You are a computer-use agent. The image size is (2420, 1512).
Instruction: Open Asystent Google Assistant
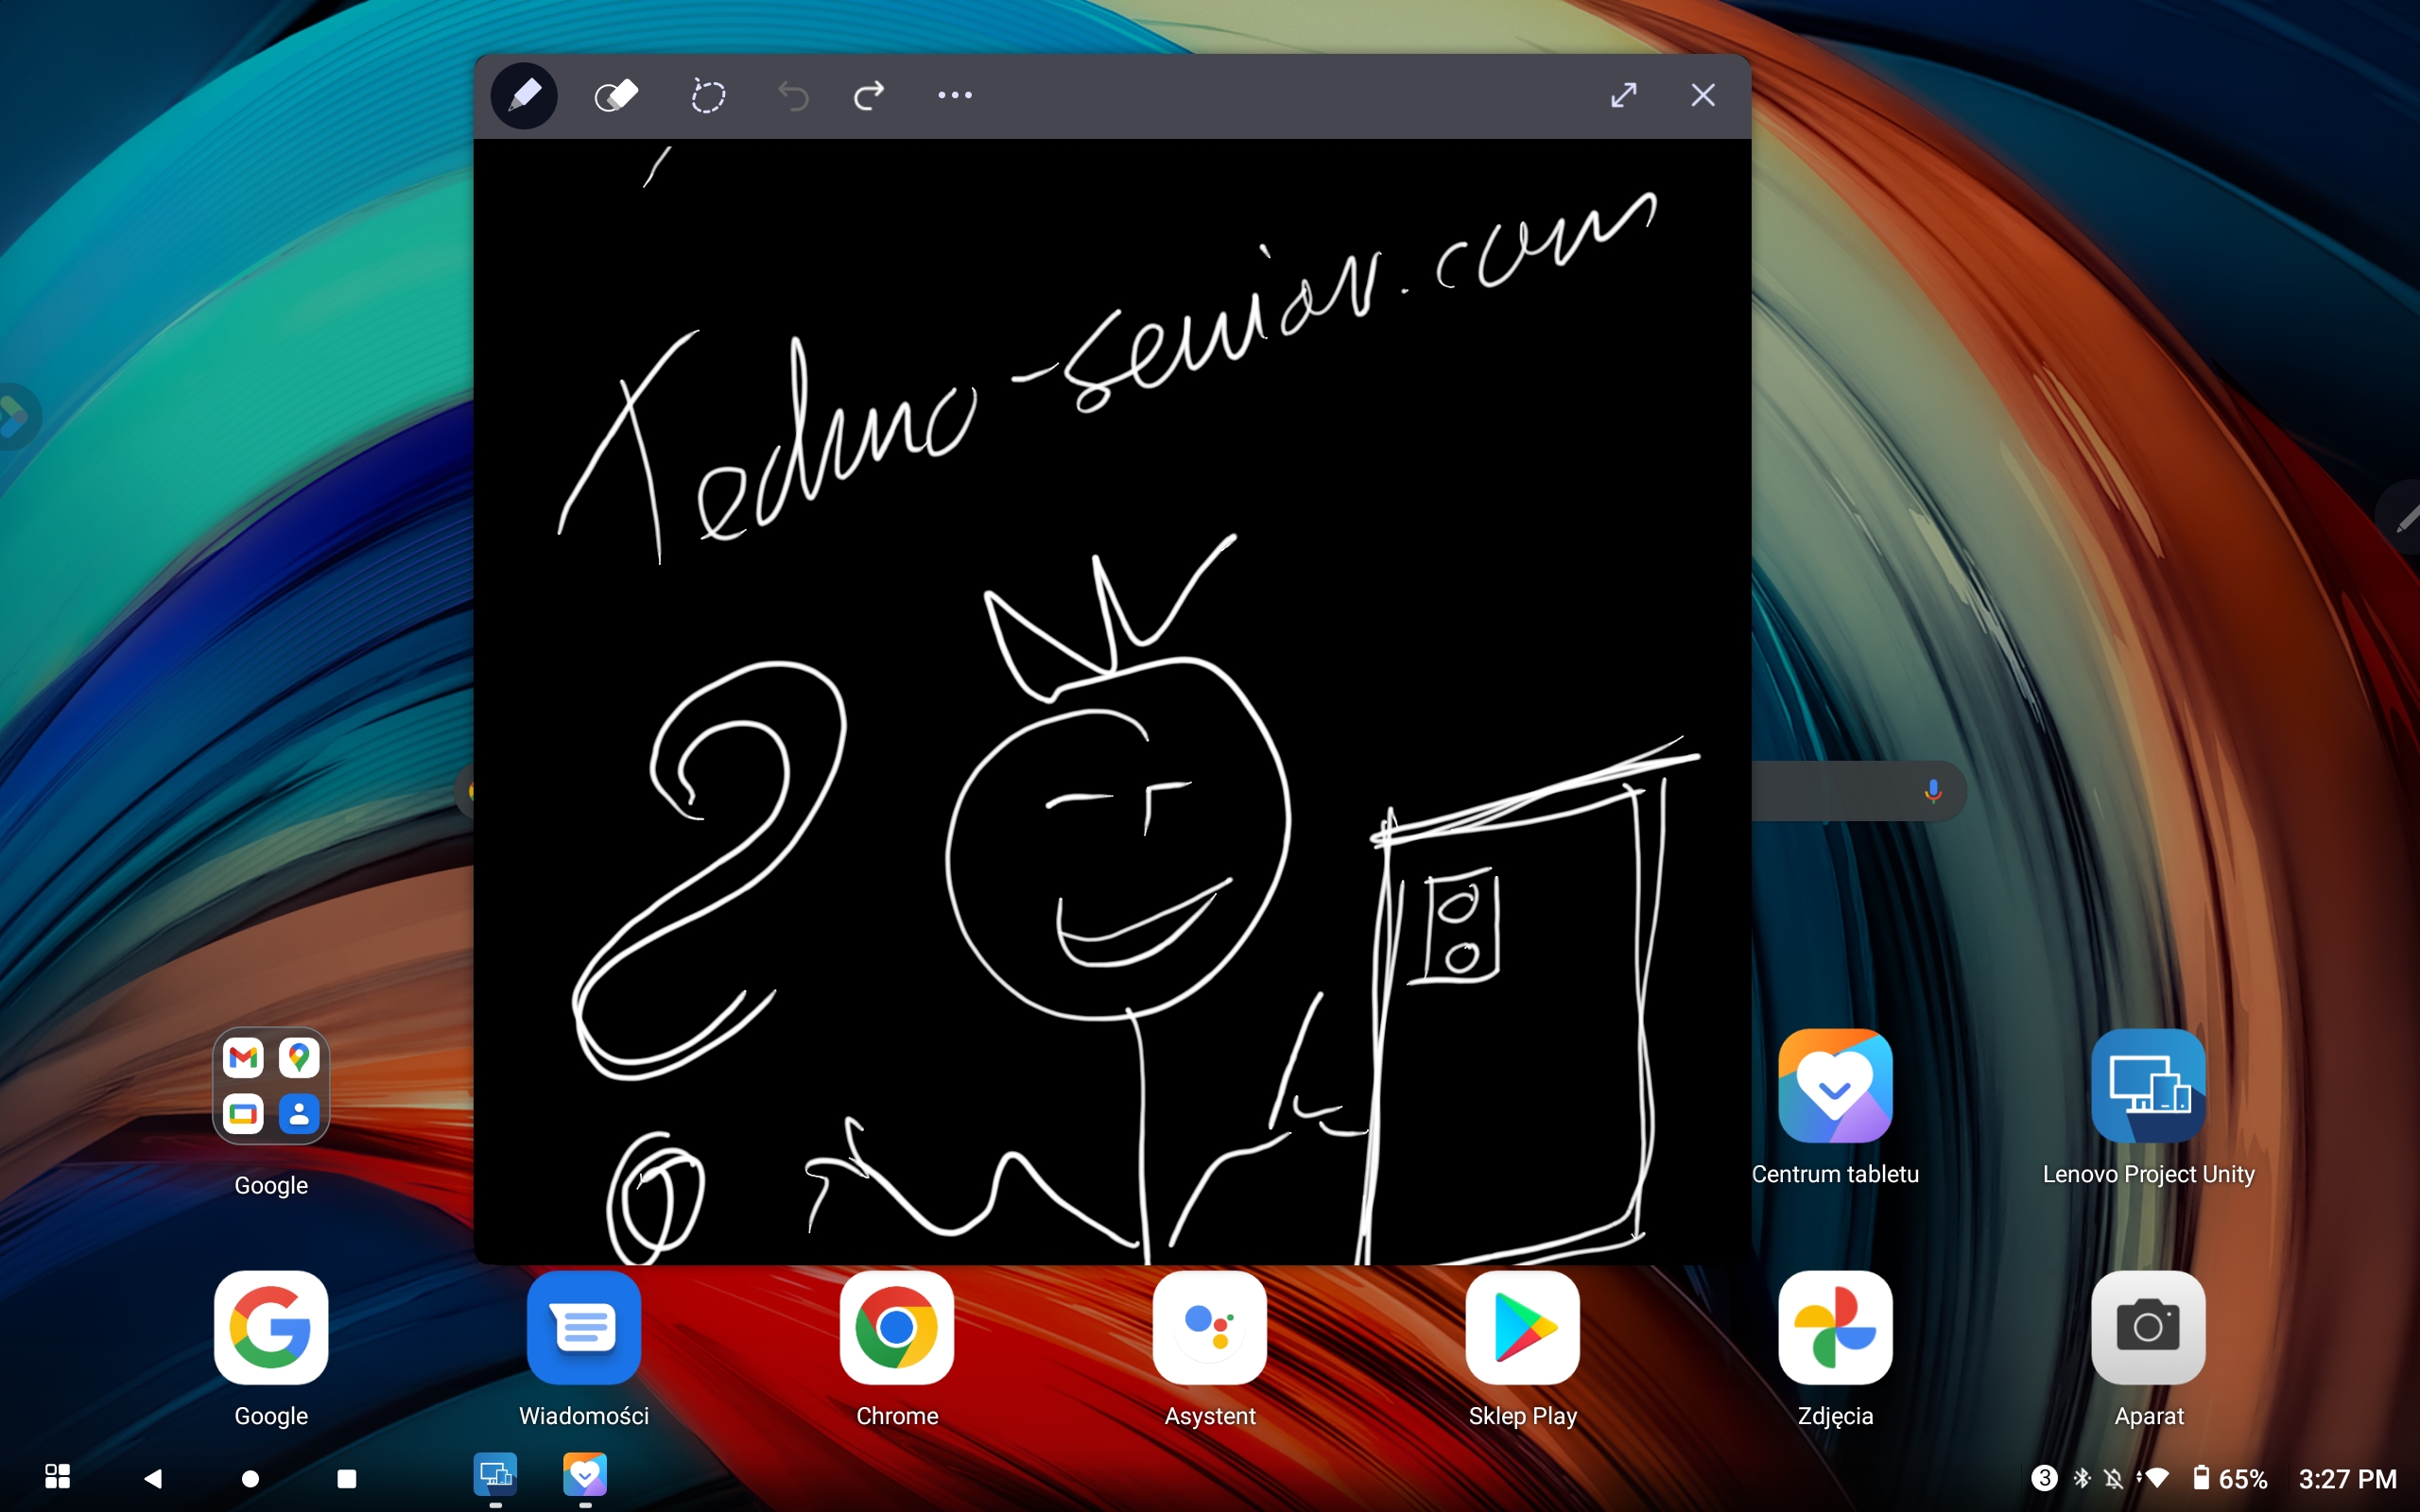click(x=1210, y=1328)
